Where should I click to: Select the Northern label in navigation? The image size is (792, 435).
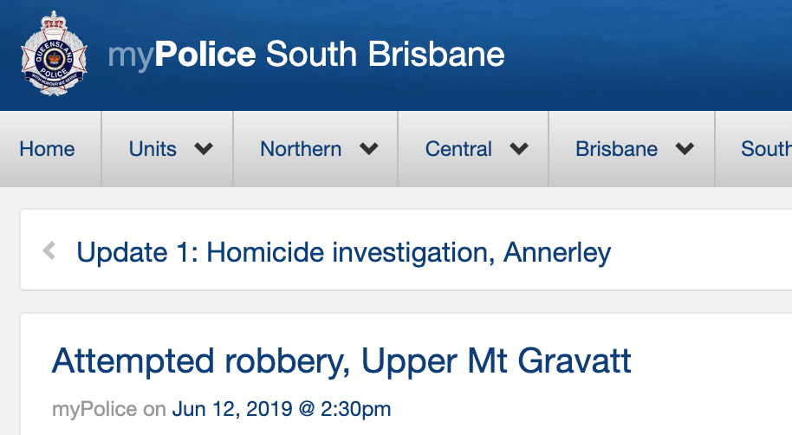coord(301,149)
